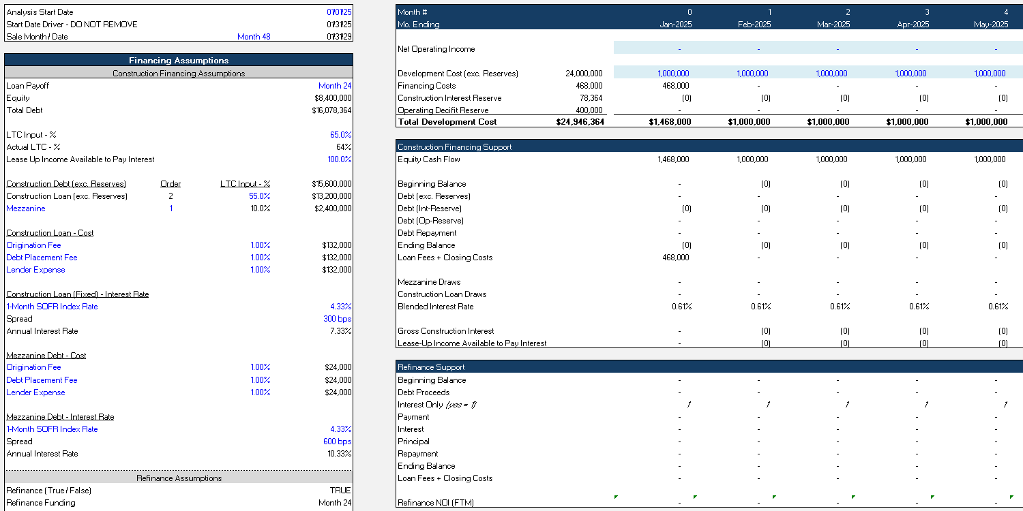Click the 'Refinance NOI (FTM)' row label

[436, 503]
